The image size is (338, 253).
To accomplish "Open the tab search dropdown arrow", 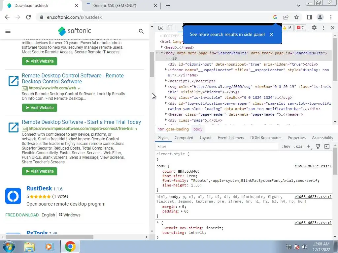I will click(x=298, y=6).
